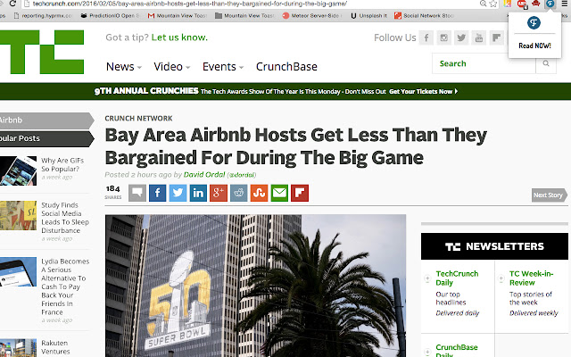The width and height of the screenshot is (571, 357).
Task: Expand the Events menu
Action: pyautogui.click(x=223, y=67)
